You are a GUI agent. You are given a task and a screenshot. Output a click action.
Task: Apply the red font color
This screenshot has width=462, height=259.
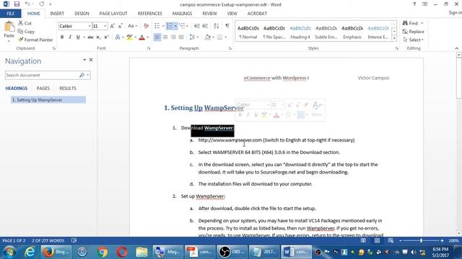click(x=141, y=37)
